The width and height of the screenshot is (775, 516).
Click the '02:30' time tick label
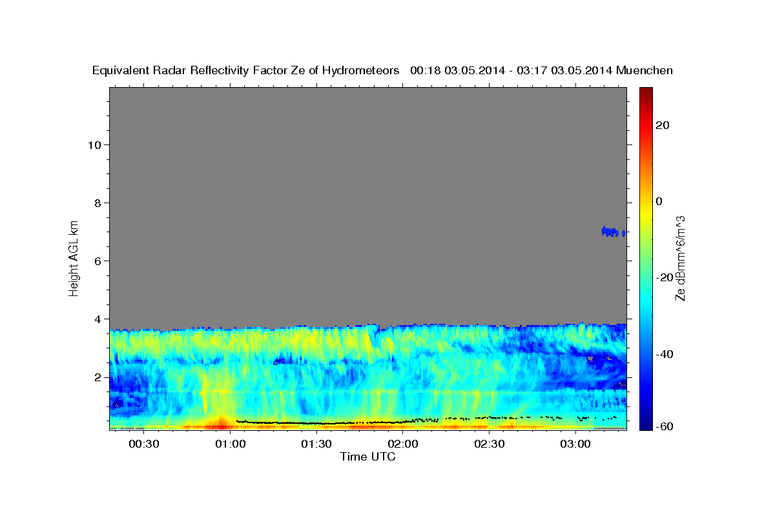click(x=489, y=444)
